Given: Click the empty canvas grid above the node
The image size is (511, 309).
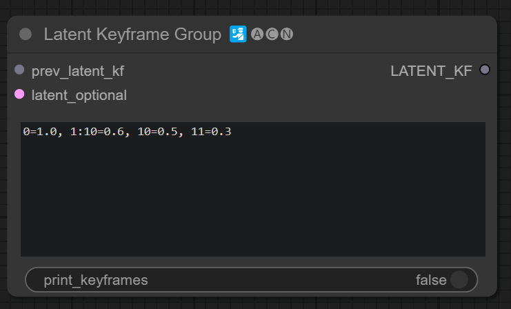Looking at the screenshot, I should (x=255, y=7).
